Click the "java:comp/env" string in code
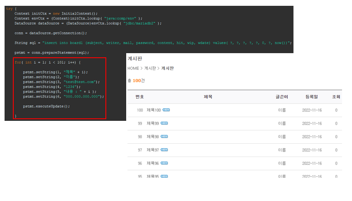Image resolution: width=352 pixels, height=201 pixels. 120,18
